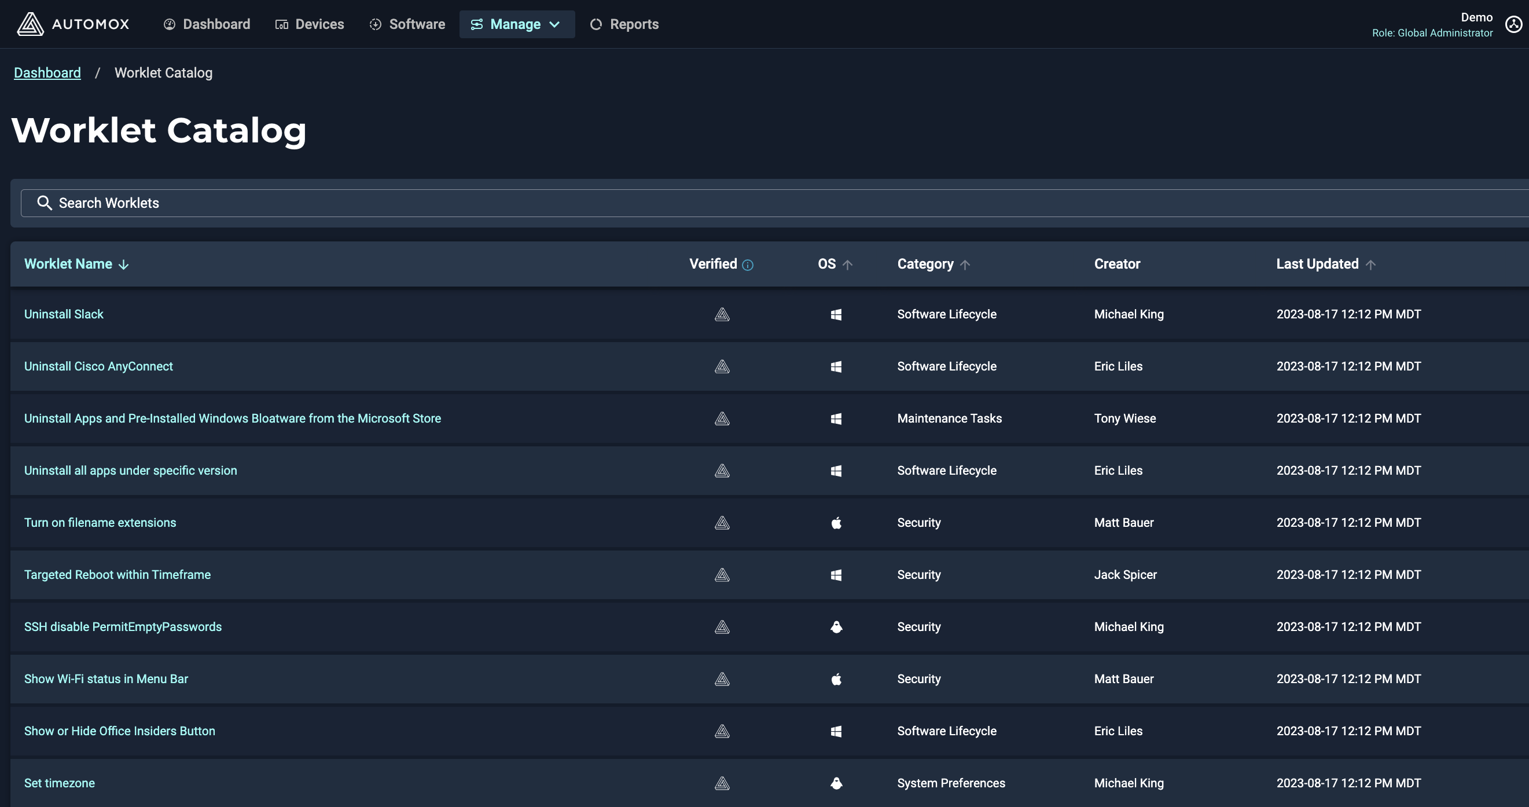Click the search magnifier icon

tap(45, 203)
